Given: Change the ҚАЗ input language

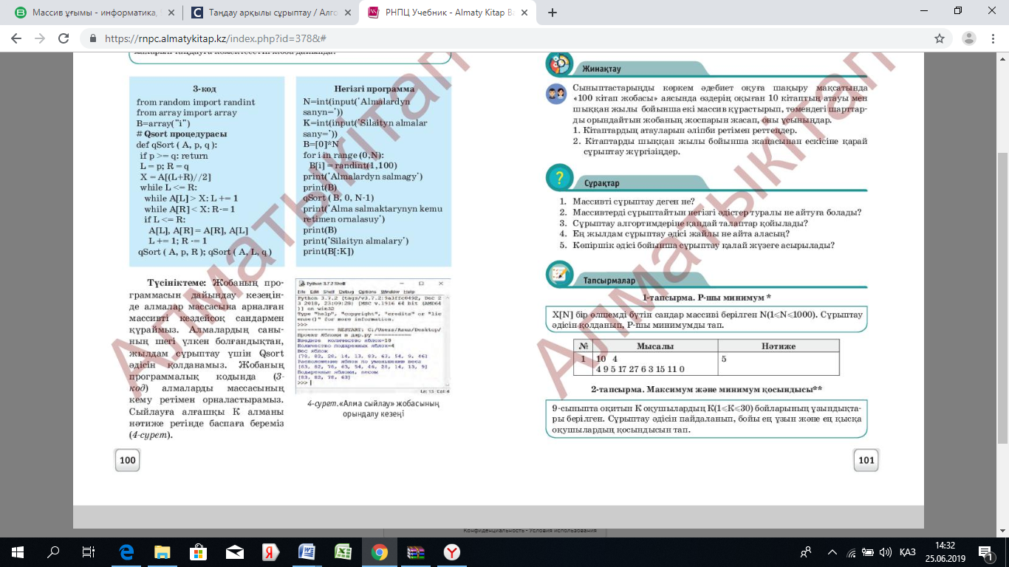Looking at the screenshot, I should click(x=908, y=551).
